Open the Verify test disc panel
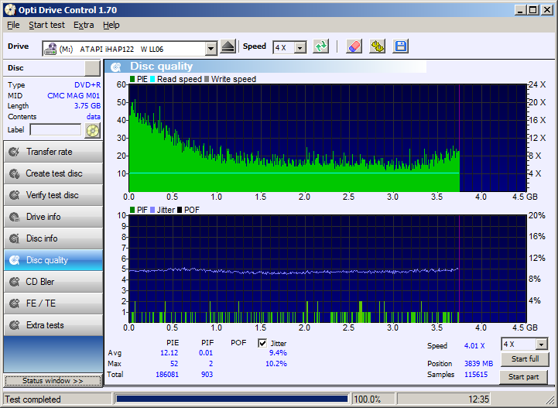558x408 pixels. point(53,195)
